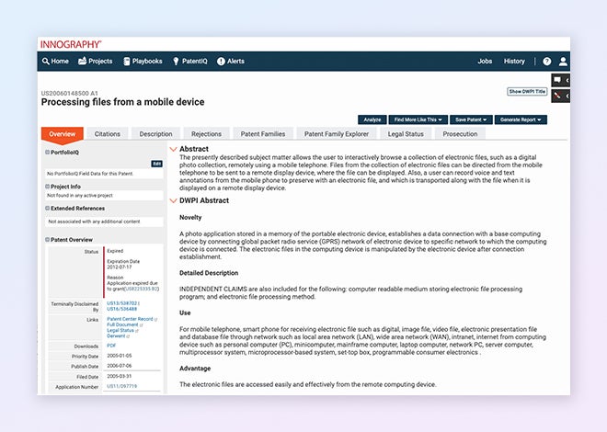Open the Find More Like This dropdown
Image resolution: width=607 pixels, height=432 pixels.
[x=418, y=119]
